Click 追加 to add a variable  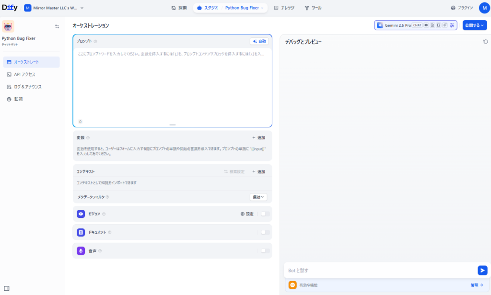258,138
